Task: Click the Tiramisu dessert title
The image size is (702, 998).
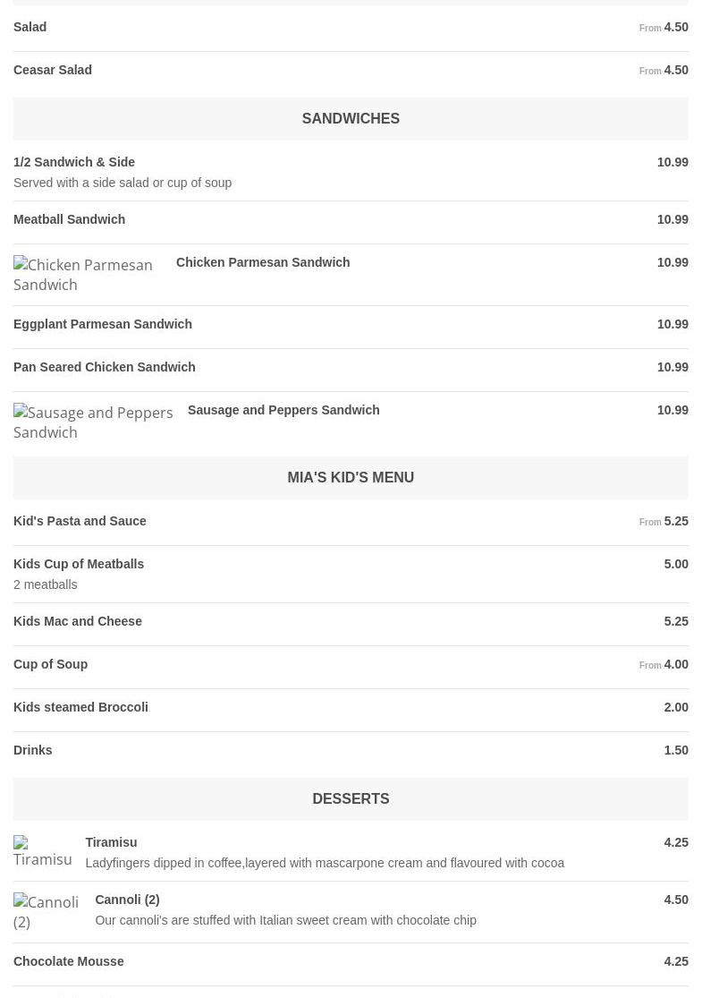Action: coord(111,842)
